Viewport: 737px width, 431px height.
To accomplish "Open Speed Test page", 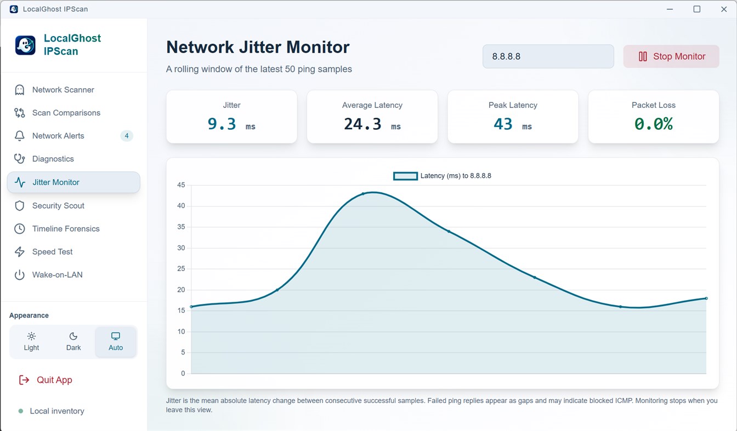I will [x=73, y=252].
